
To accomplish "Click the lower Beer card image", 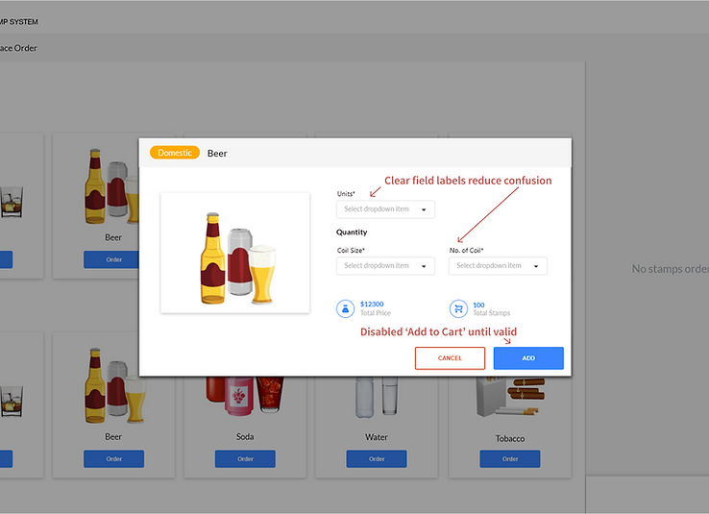I will point(115,385).
